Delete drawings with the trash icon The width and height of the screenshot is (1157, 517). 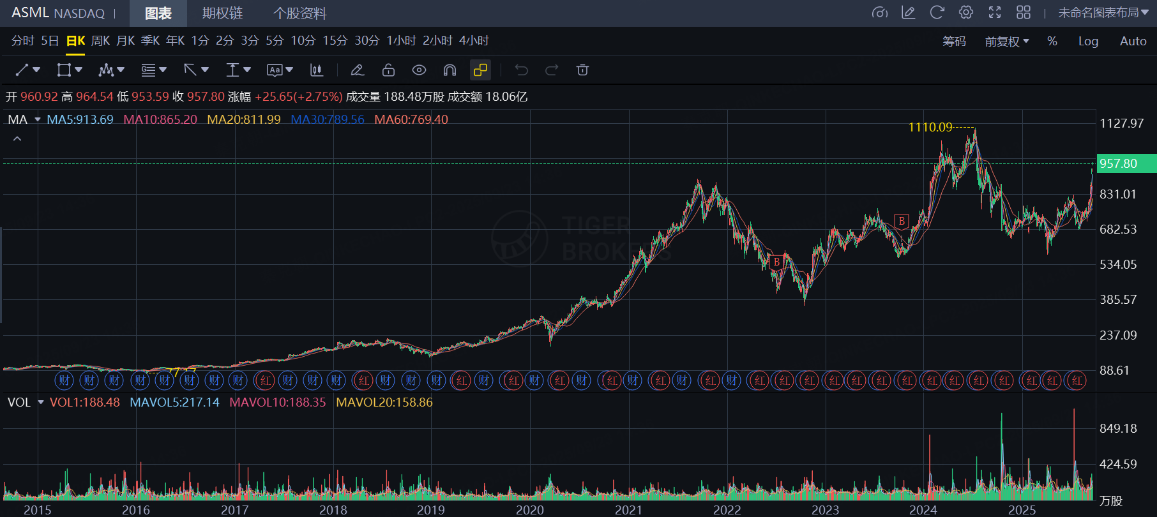pyautogui.click(x=582, y=70)
